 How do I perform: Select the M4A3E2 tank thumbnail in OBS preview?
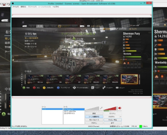click(92, 79)
